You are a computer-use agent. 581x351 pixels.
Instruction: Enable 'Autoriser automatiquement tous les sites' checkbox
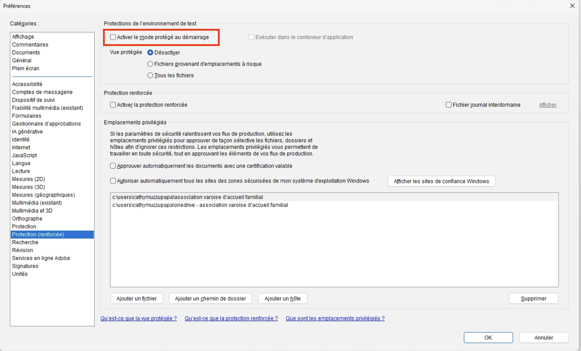coord(113,181)
